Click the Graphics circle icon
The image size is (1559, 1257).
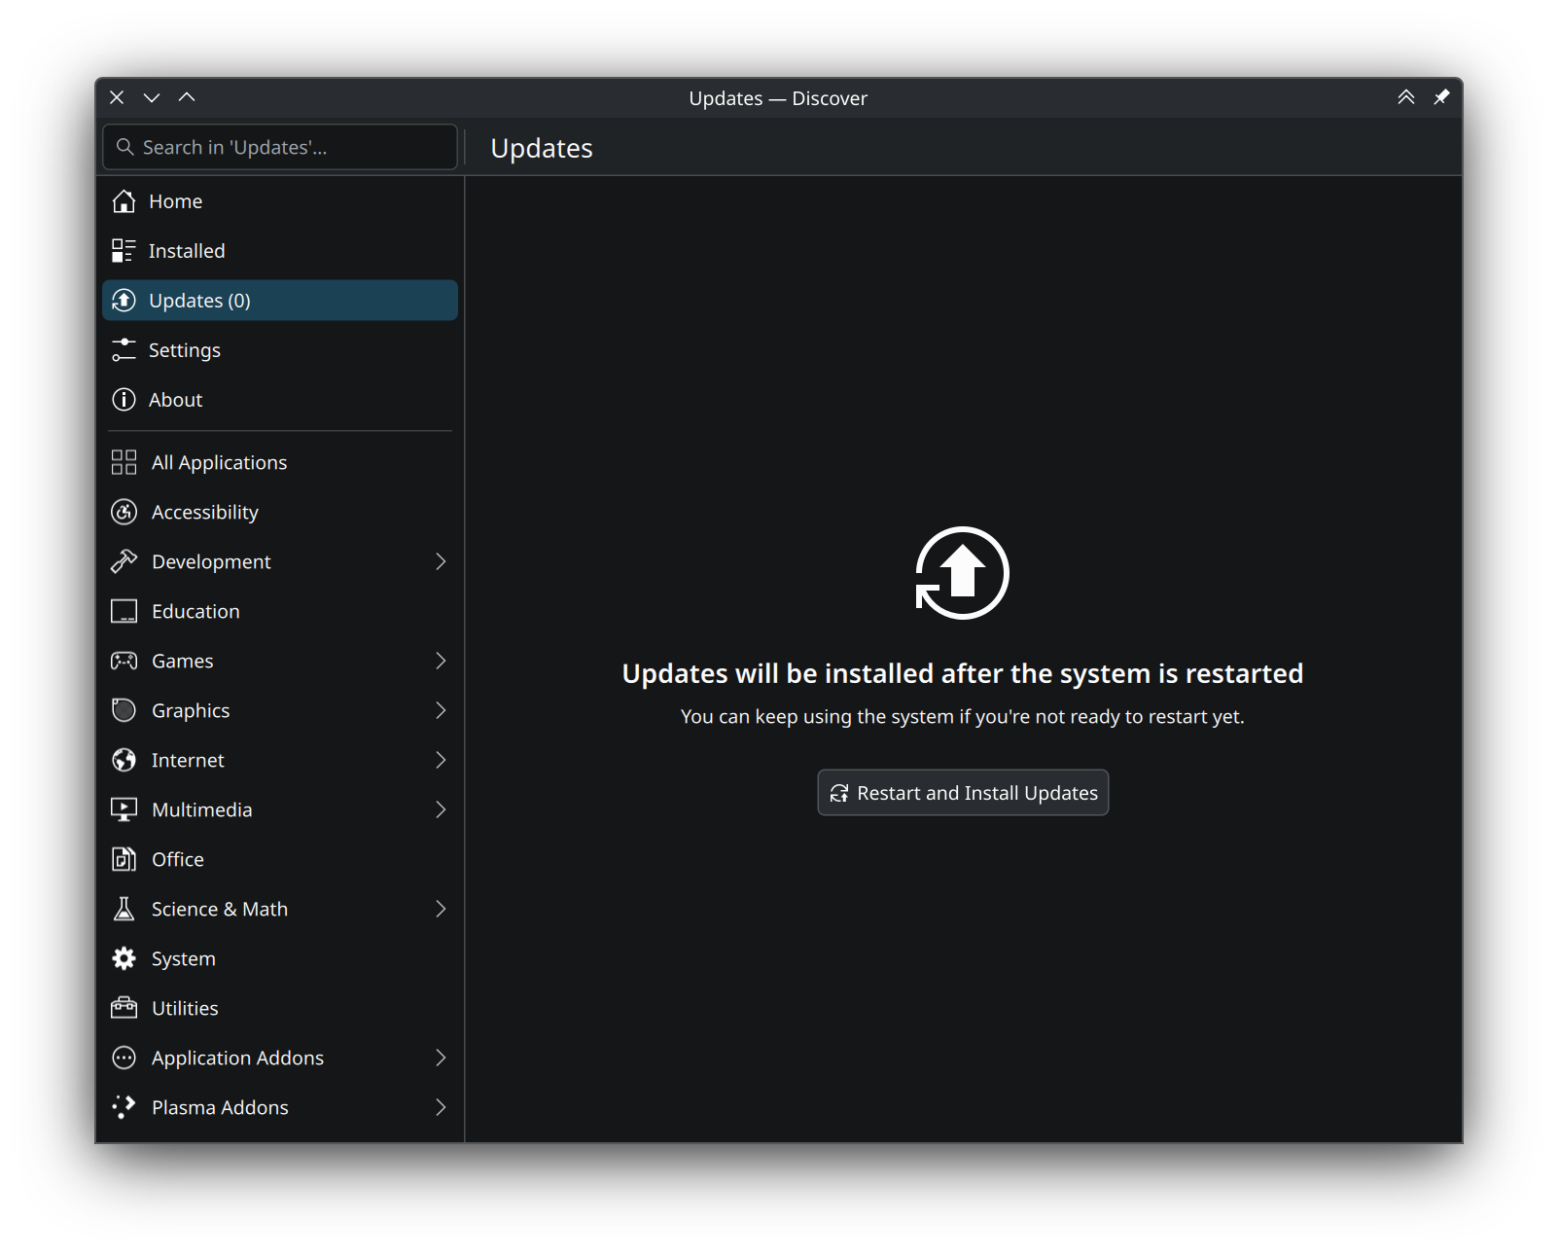[x=124, y=710]
